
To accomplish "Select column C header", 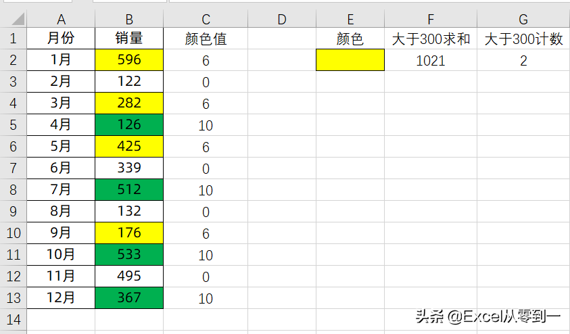I will click(206, 19).
